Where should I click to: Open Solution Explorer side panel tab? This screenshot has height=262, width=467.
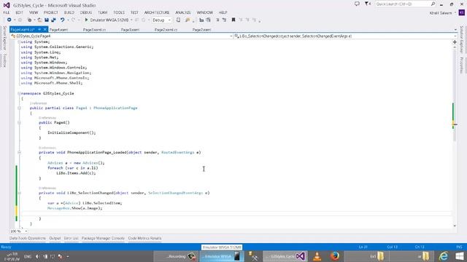461,39
